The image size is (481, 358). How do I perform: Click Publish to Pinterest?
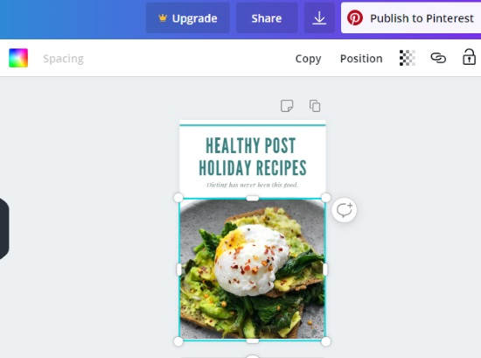411,18
